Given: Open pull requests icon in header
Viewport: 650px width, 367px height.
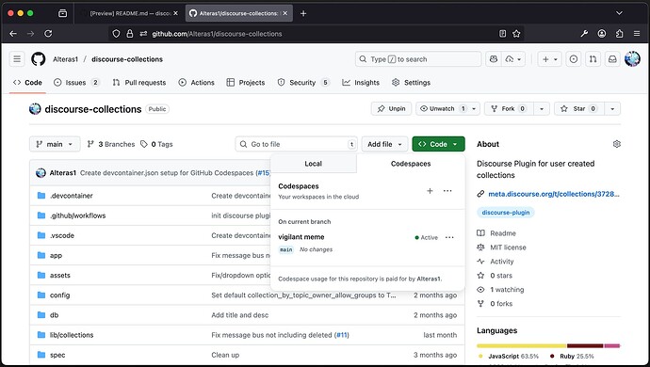Looking at the screenshot, I should (x=593, y=59).
